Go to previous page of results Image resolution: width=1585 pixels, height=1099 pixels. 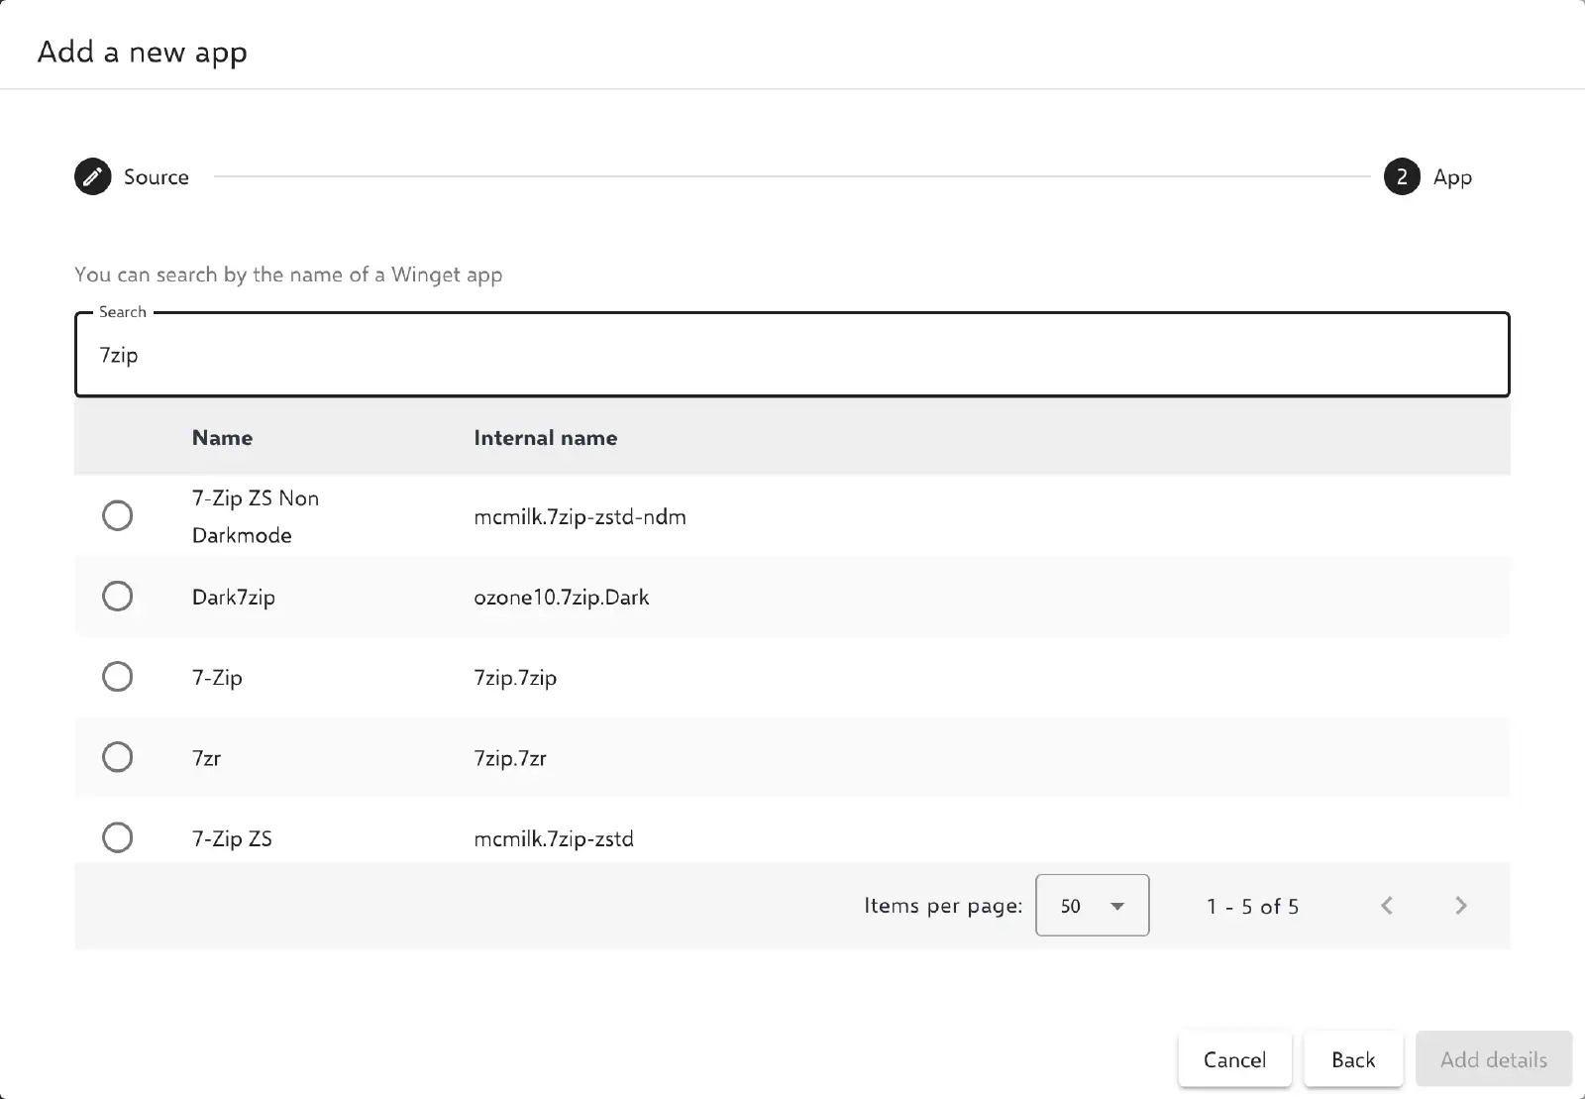(x=1387, y=906)
